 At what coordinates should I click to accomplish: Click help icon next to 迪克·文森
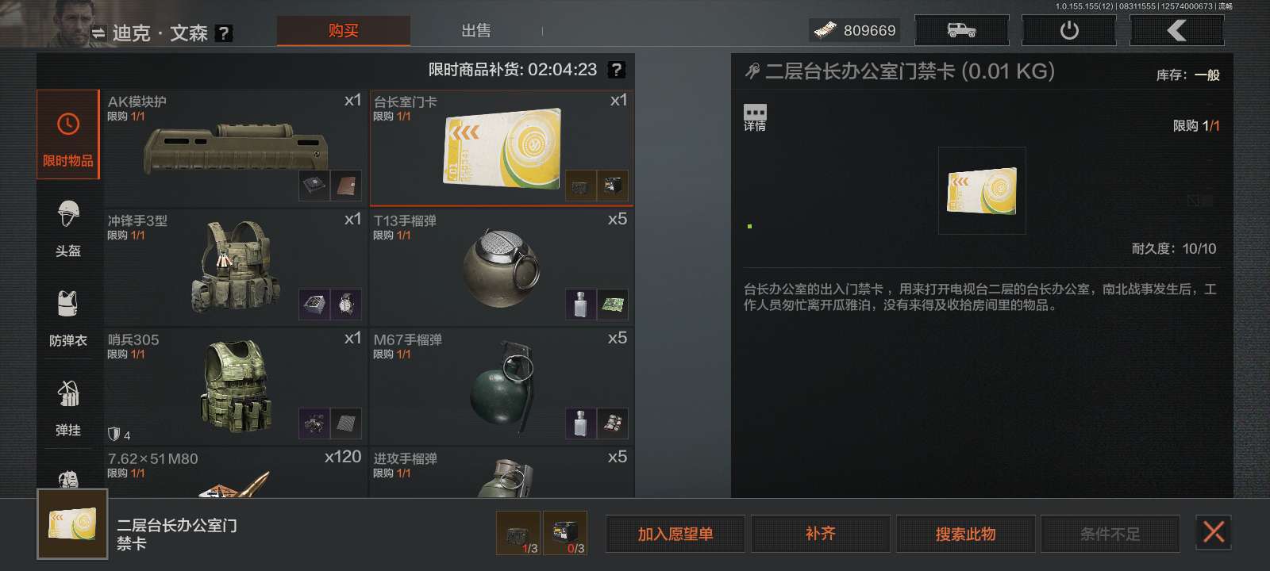pyautogui.click(x=224, y=33)
